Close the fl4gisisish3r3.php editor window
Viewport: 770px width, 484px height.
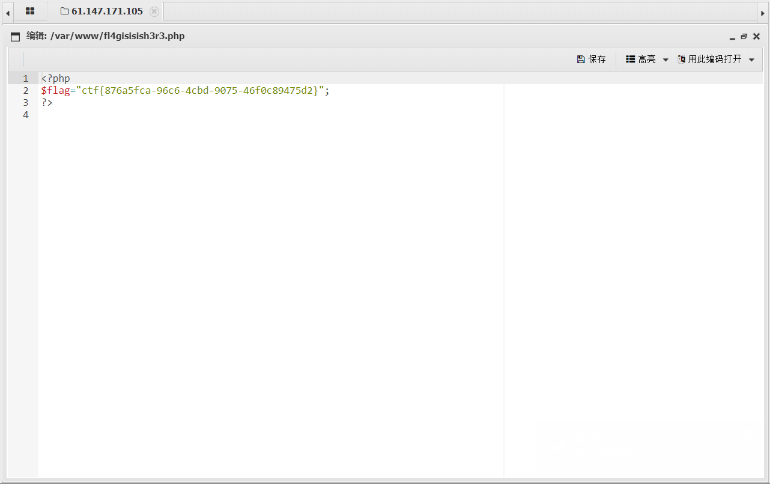pos(756,37)
